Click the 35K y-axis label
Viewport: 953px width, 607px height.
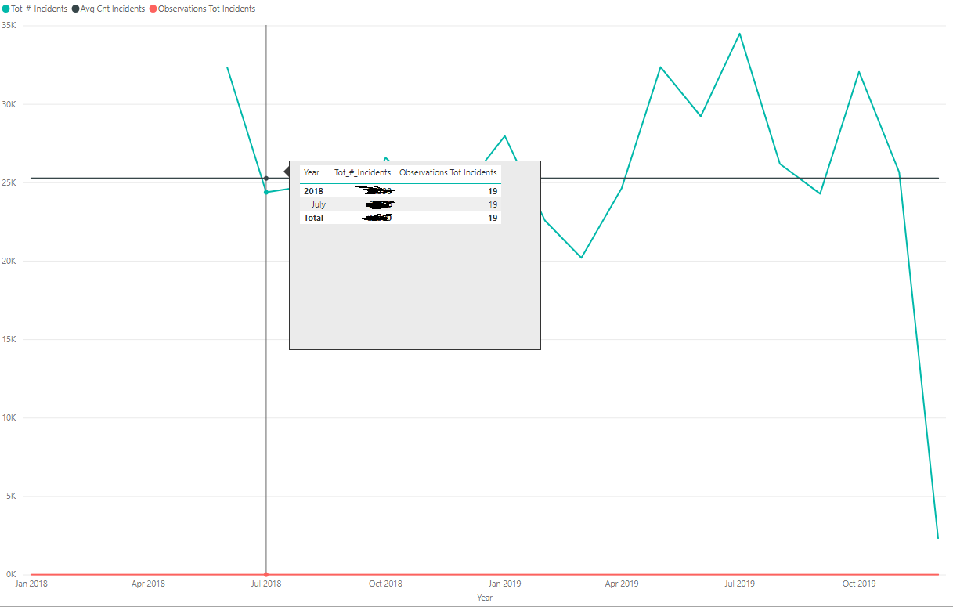[x=9, y=25]
